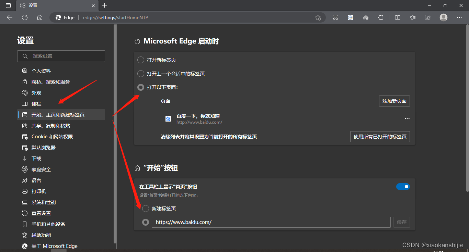Reload the page with refresh icon
Screen dimensions: 469x252
pos(25,17)
